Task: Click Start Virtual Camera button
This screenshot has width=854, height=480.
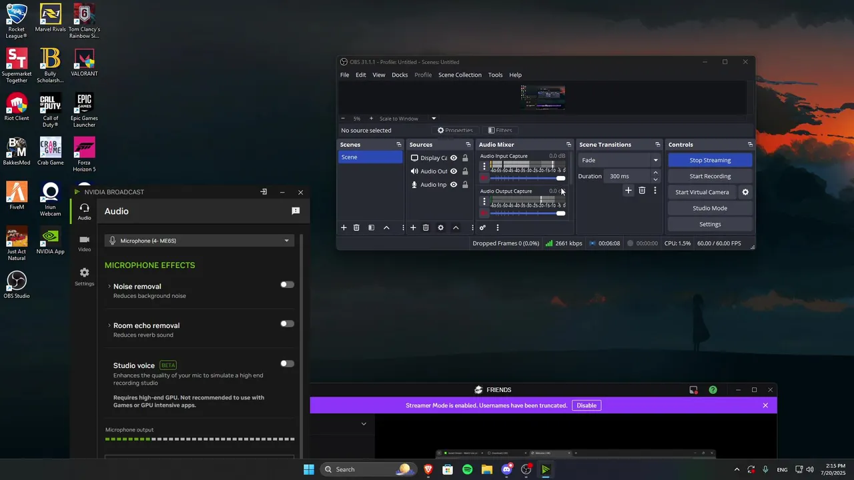Action: click(x=702, y=192)
